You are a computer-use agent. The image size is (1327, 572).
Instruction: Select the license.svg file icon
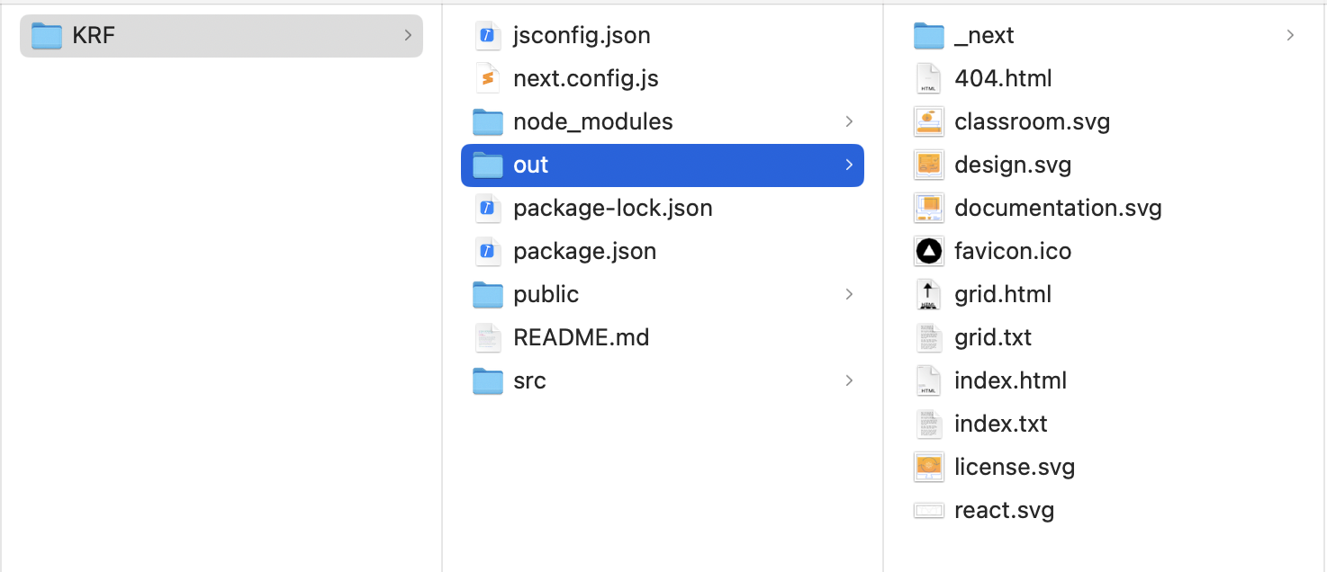point(928,468)
